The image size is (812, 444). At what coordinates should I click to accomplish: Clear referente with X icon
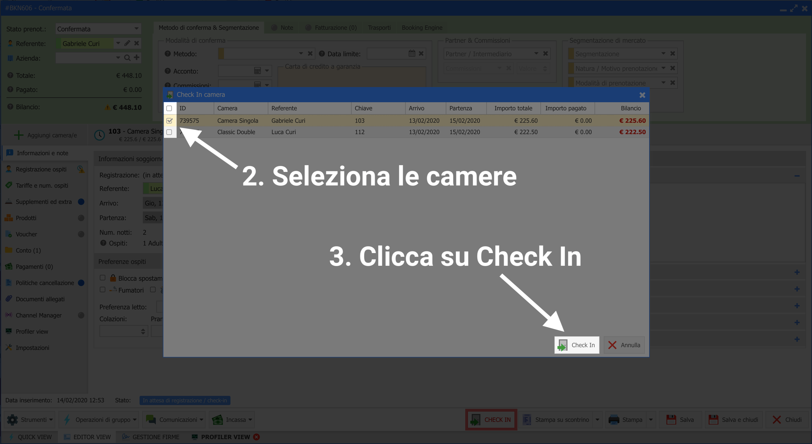pos(137,43)
